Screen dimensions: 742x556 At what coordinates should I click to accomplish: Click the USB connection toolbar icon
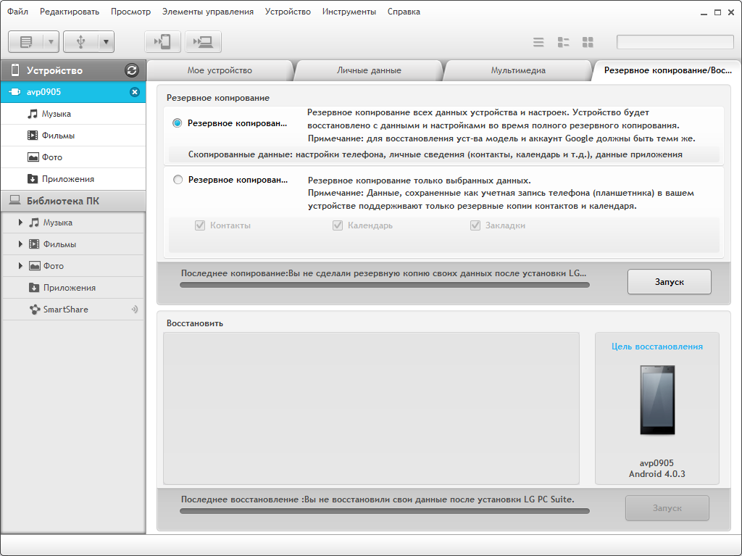(x=80, y=42)
